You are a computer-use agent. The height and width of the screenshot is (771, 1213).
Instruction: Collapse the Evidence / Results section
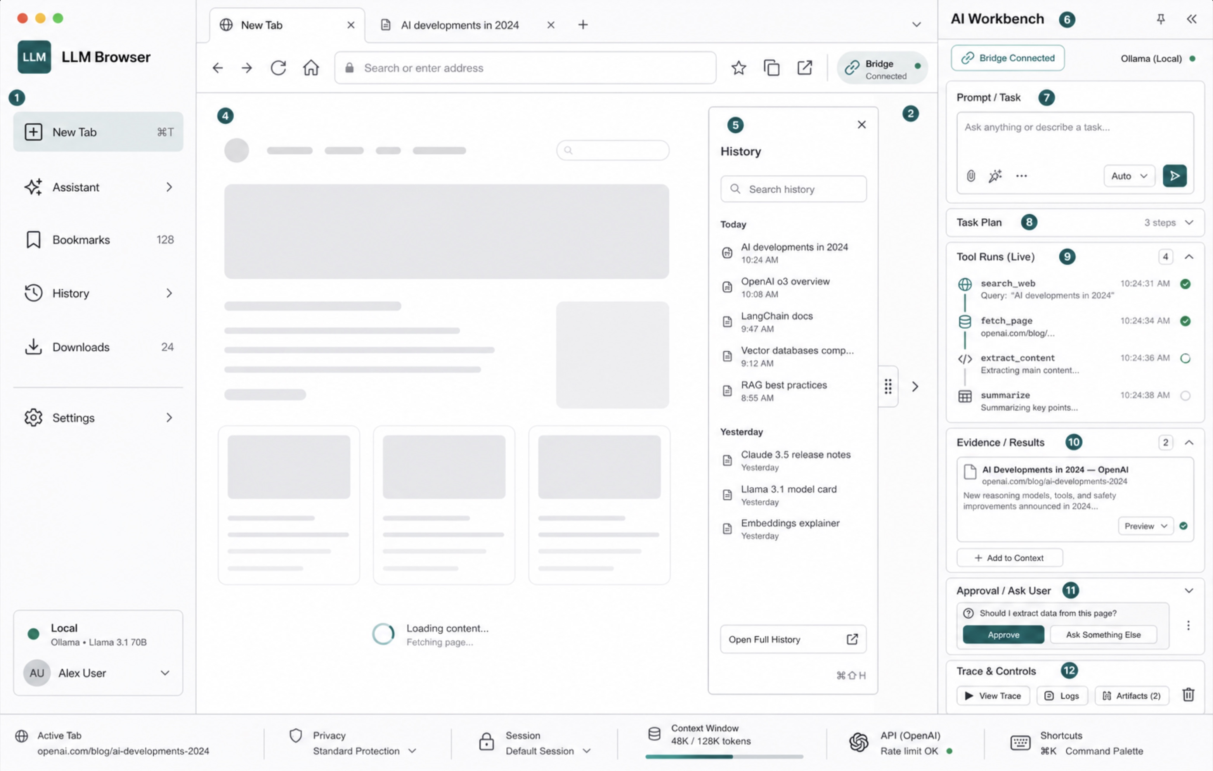pos(1189,443)
